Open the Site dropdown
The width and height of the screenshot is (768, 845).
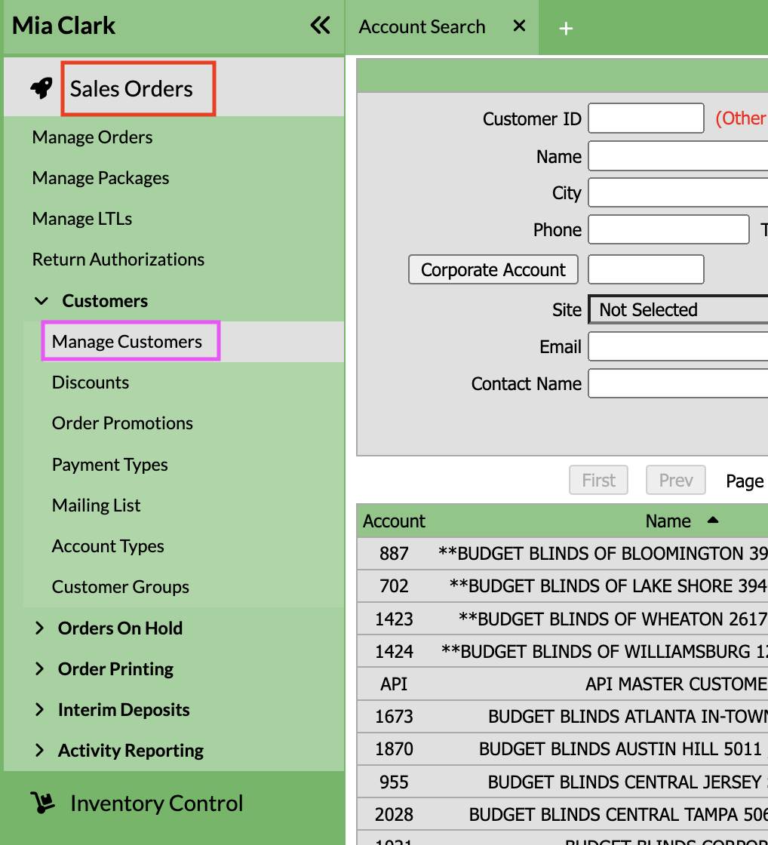[x=678, y=310]
